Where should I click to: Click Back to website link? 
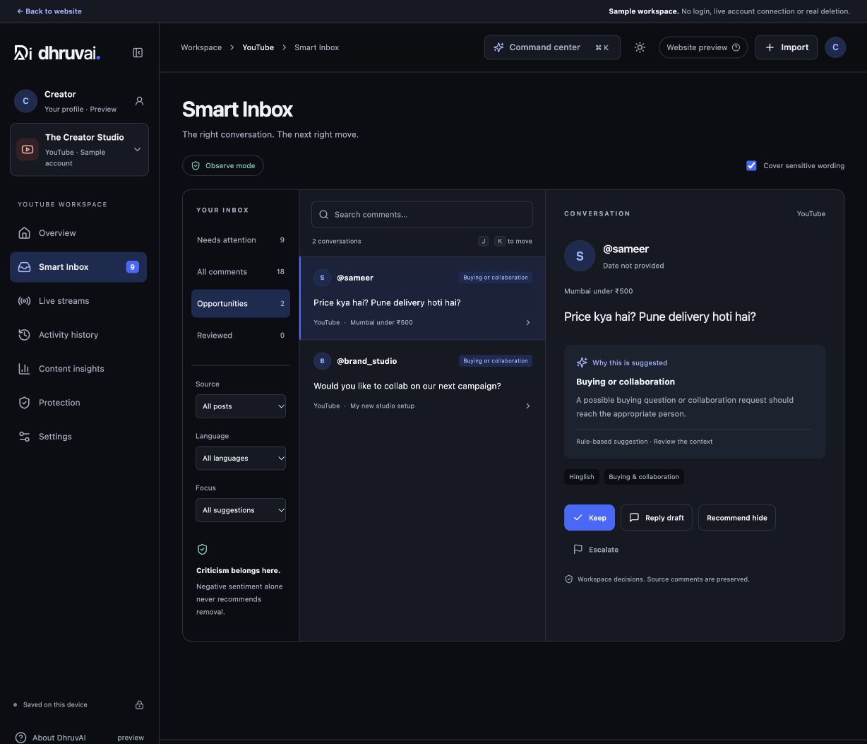point(49,11)
